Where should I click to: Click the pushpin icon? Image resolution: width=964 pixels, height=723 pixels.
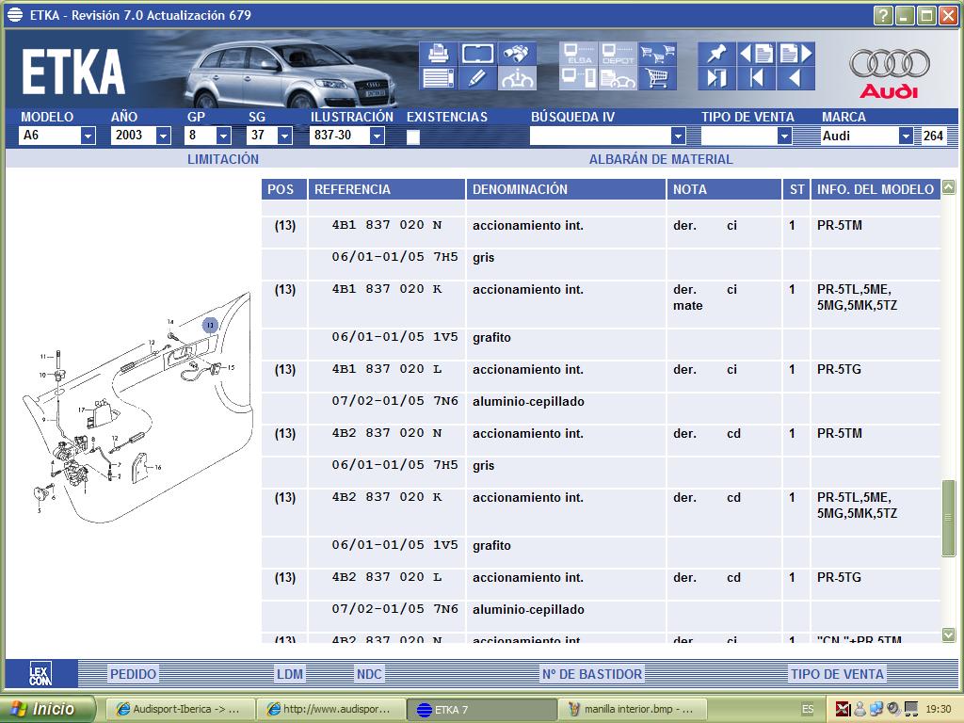tap(716, 54)
